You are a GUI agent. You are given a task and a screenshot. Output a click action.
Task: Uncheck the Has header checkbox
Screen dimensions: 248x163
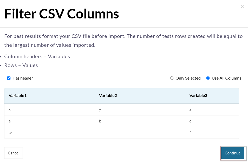pos(9,78)
